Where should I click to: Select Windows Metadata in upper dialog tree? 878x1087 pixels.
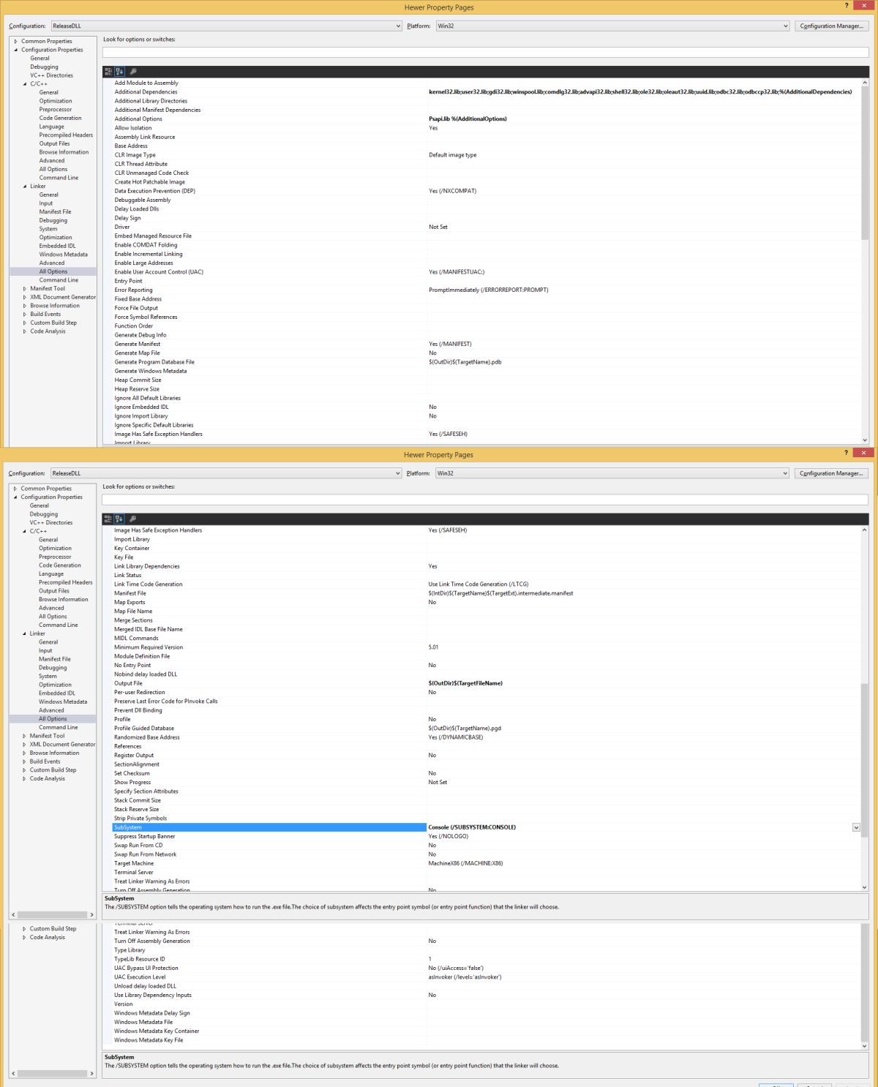point(63,255)
